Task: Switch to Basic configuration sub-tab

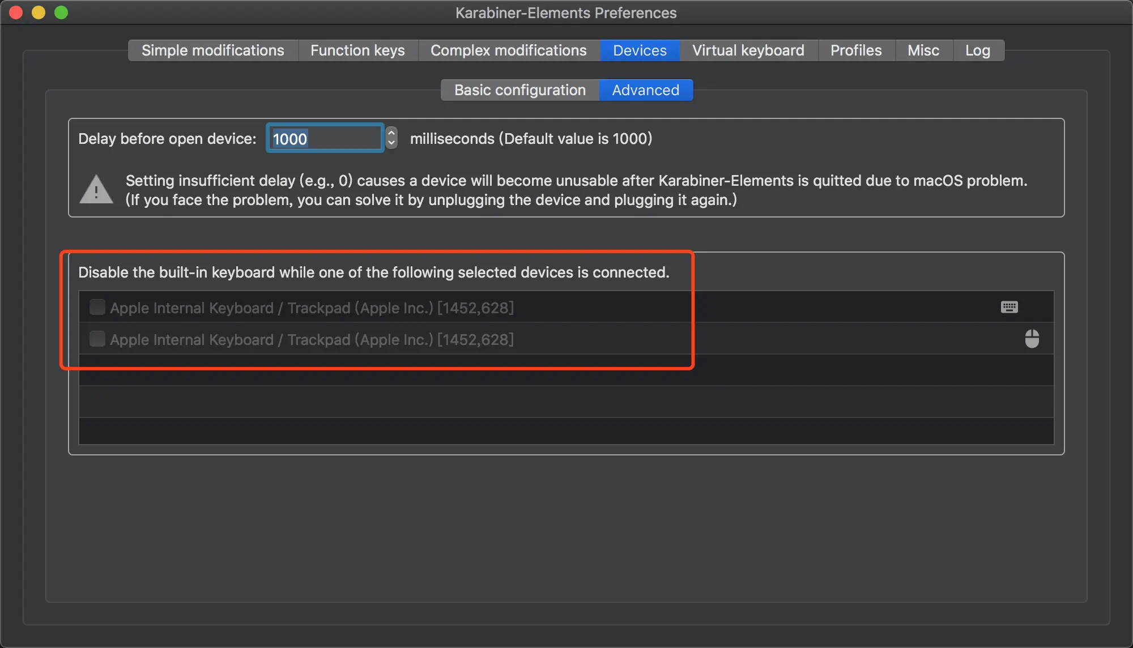Action: click(x=519, y=90)
